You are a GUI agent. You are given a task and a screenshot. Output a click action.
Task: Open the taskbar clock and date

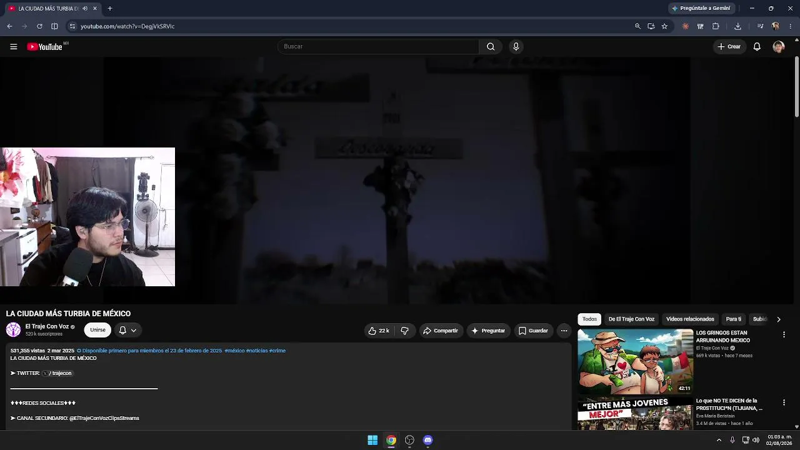point(779,440)
